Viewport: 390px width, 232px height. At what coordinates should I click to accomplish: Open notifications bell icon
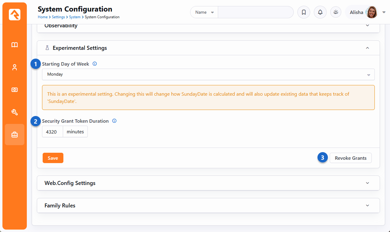point(320,12)
